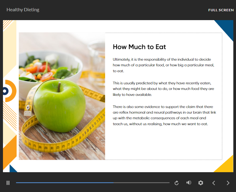This screenshot has width=236, height=192.
Task: Click the FULL SCREEN button
Action: click(x=221, y=10)
